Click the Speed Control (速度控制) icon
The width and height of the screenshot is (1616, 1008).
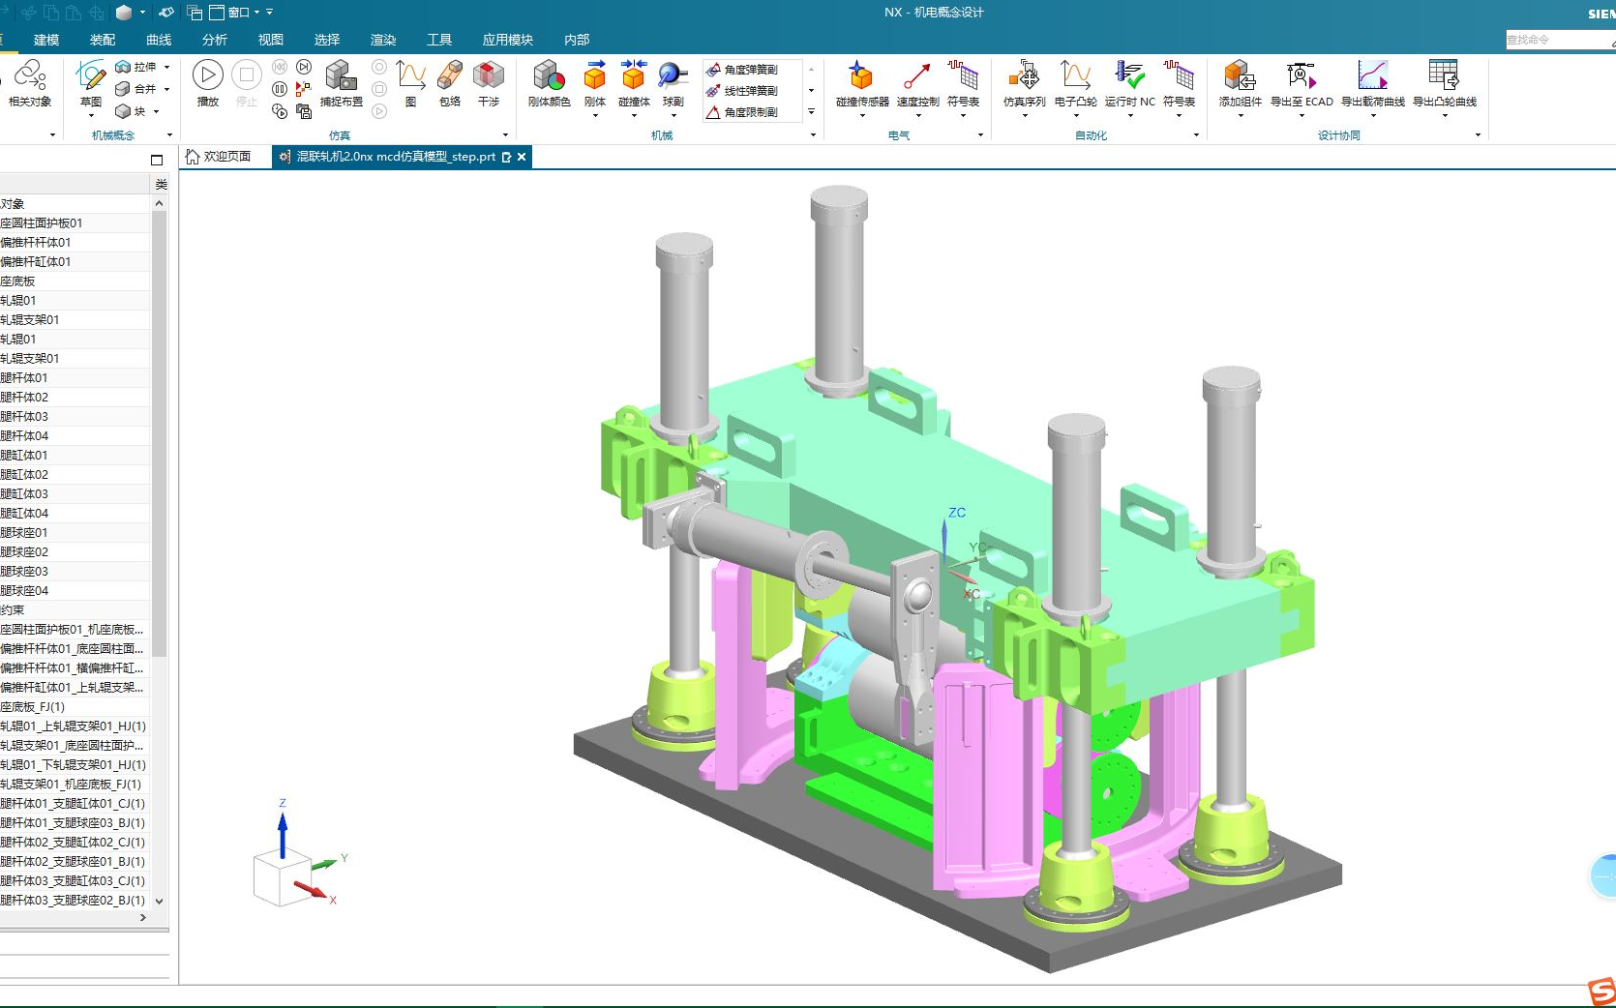coord(917,75)
